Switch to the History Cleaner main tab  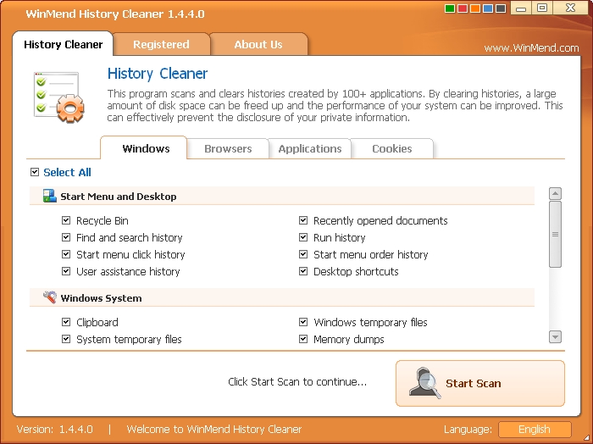pos(63,44)
